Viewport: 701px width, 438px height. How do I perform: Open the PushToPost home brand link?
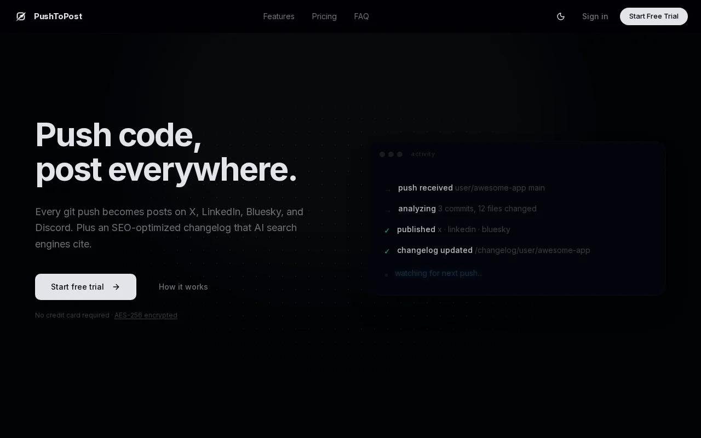tap(49, 16)
